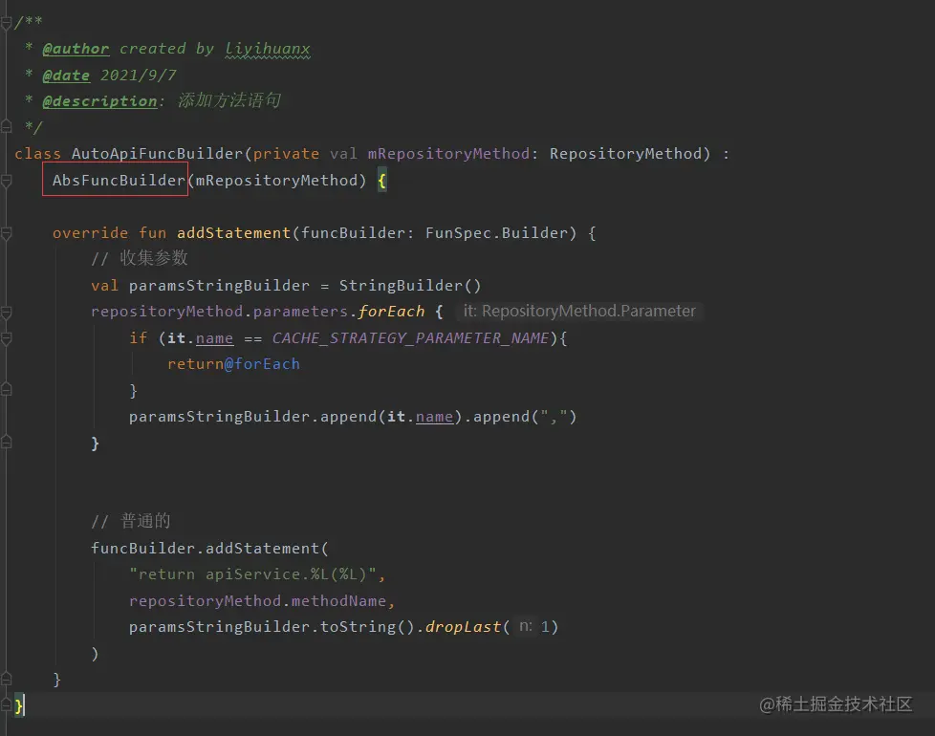935x736 pixels.
Task: Click inlay hint it: RepositoryMethod.Parameter
Action: pos(579,311)
